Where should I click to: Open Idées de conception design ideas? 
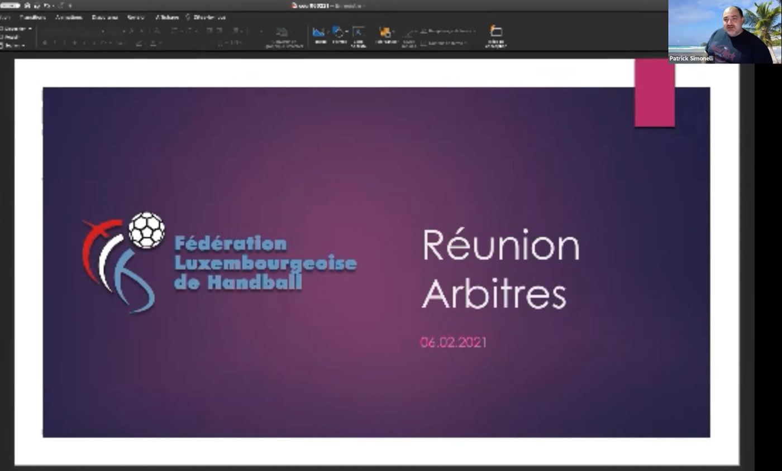click(x=495, y=35)
